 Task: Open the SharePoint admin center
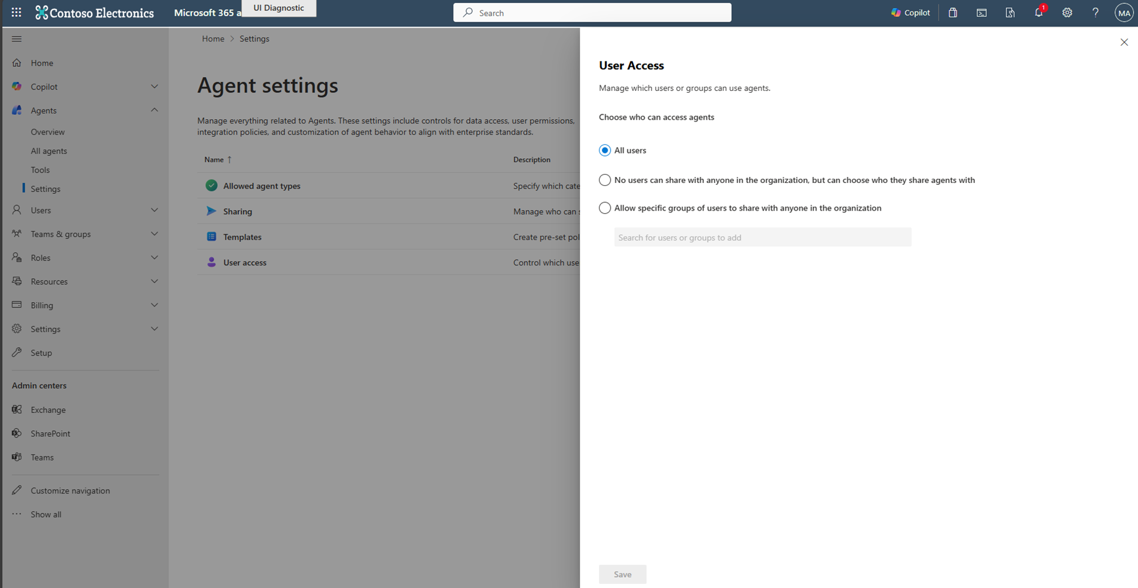(49, 433)
